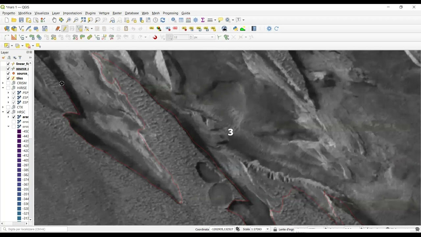The image size is (421, 237).
Task: Click the Identify Features tool
Action: pyautogui.click(x=174, y=20)
